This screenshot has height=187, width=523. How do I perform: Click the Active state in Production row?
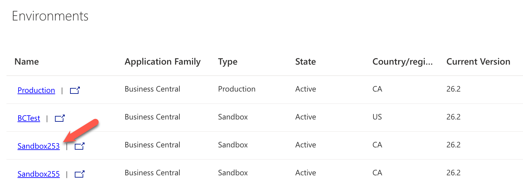306,89
